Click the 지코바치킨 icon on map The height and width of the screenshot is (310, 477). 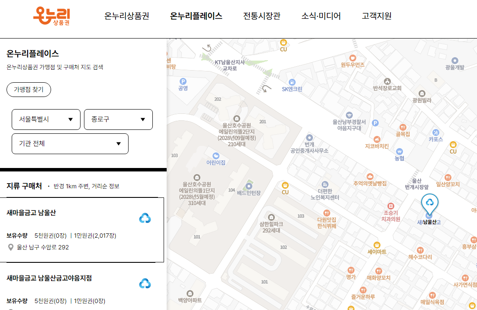pos(377,139)
